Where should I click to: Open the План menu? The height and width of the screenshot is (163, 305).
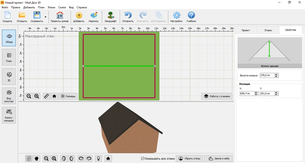pos(41,7)
